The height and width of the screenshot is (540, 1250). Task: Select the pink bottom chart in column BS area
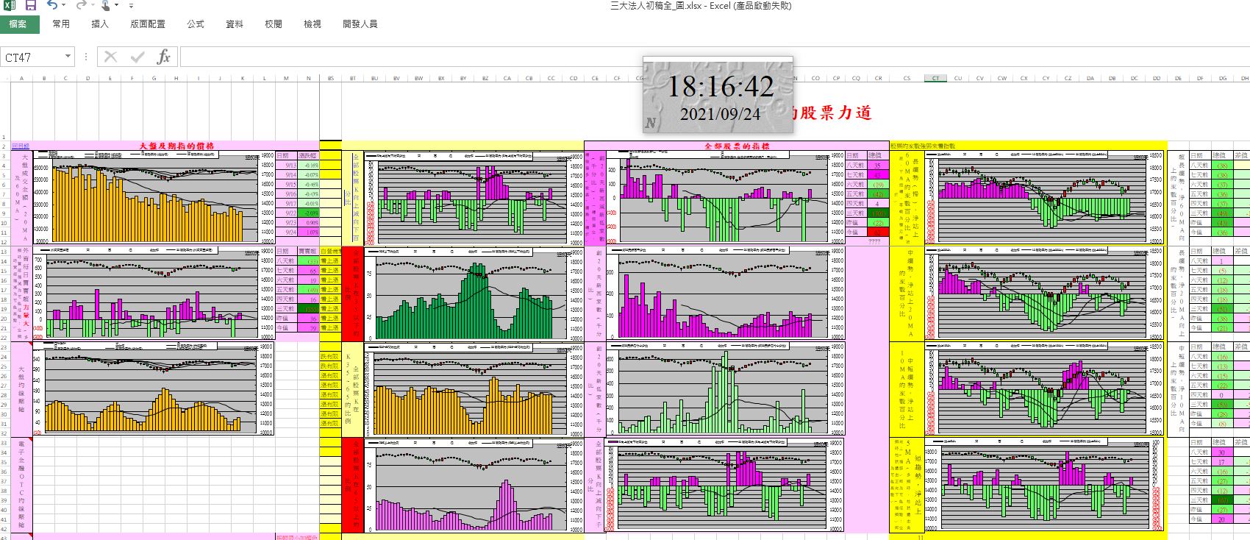point(474,484)
